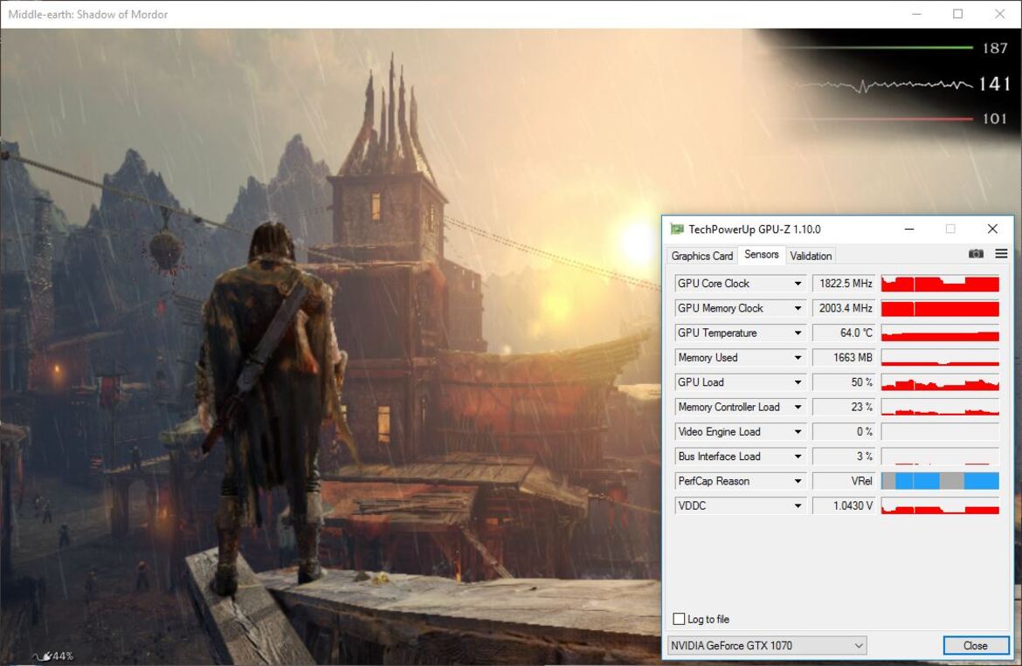Minimize the GPU-Z window
Screen dimensions: 1022x666
tap(909, 230)
